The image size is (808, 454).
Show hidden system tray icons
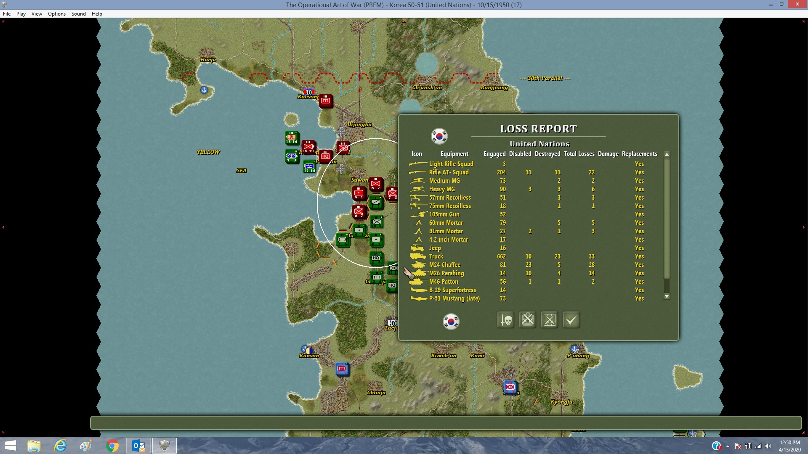tap(728, 446)
